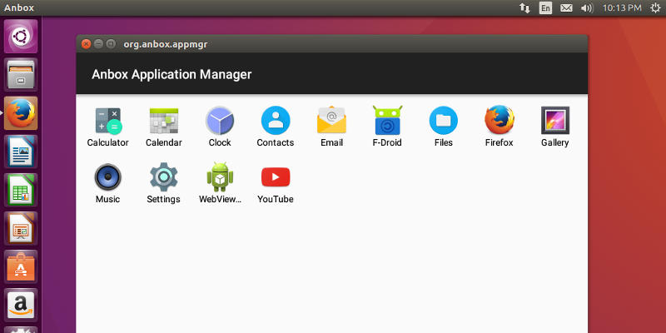The width and height of the screenshot is (666, 333).
Task: Minimize the org.anbox.appmgr window
Action: pos(98,44)
